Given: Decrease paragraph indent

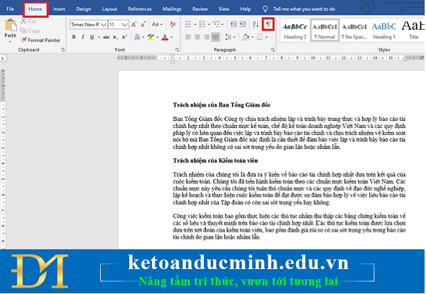Looking at the screenshot, I should [x=234, y=24].
